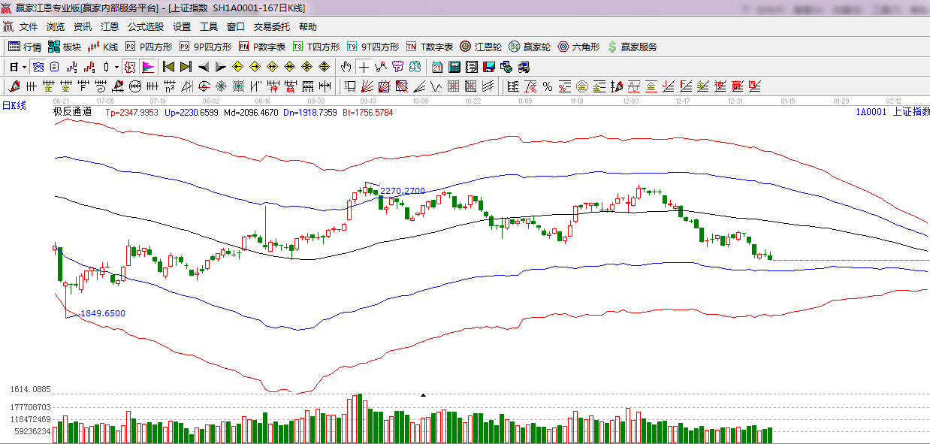
Task: Open the calculator tool icon
Action: [x=454, y=67]
